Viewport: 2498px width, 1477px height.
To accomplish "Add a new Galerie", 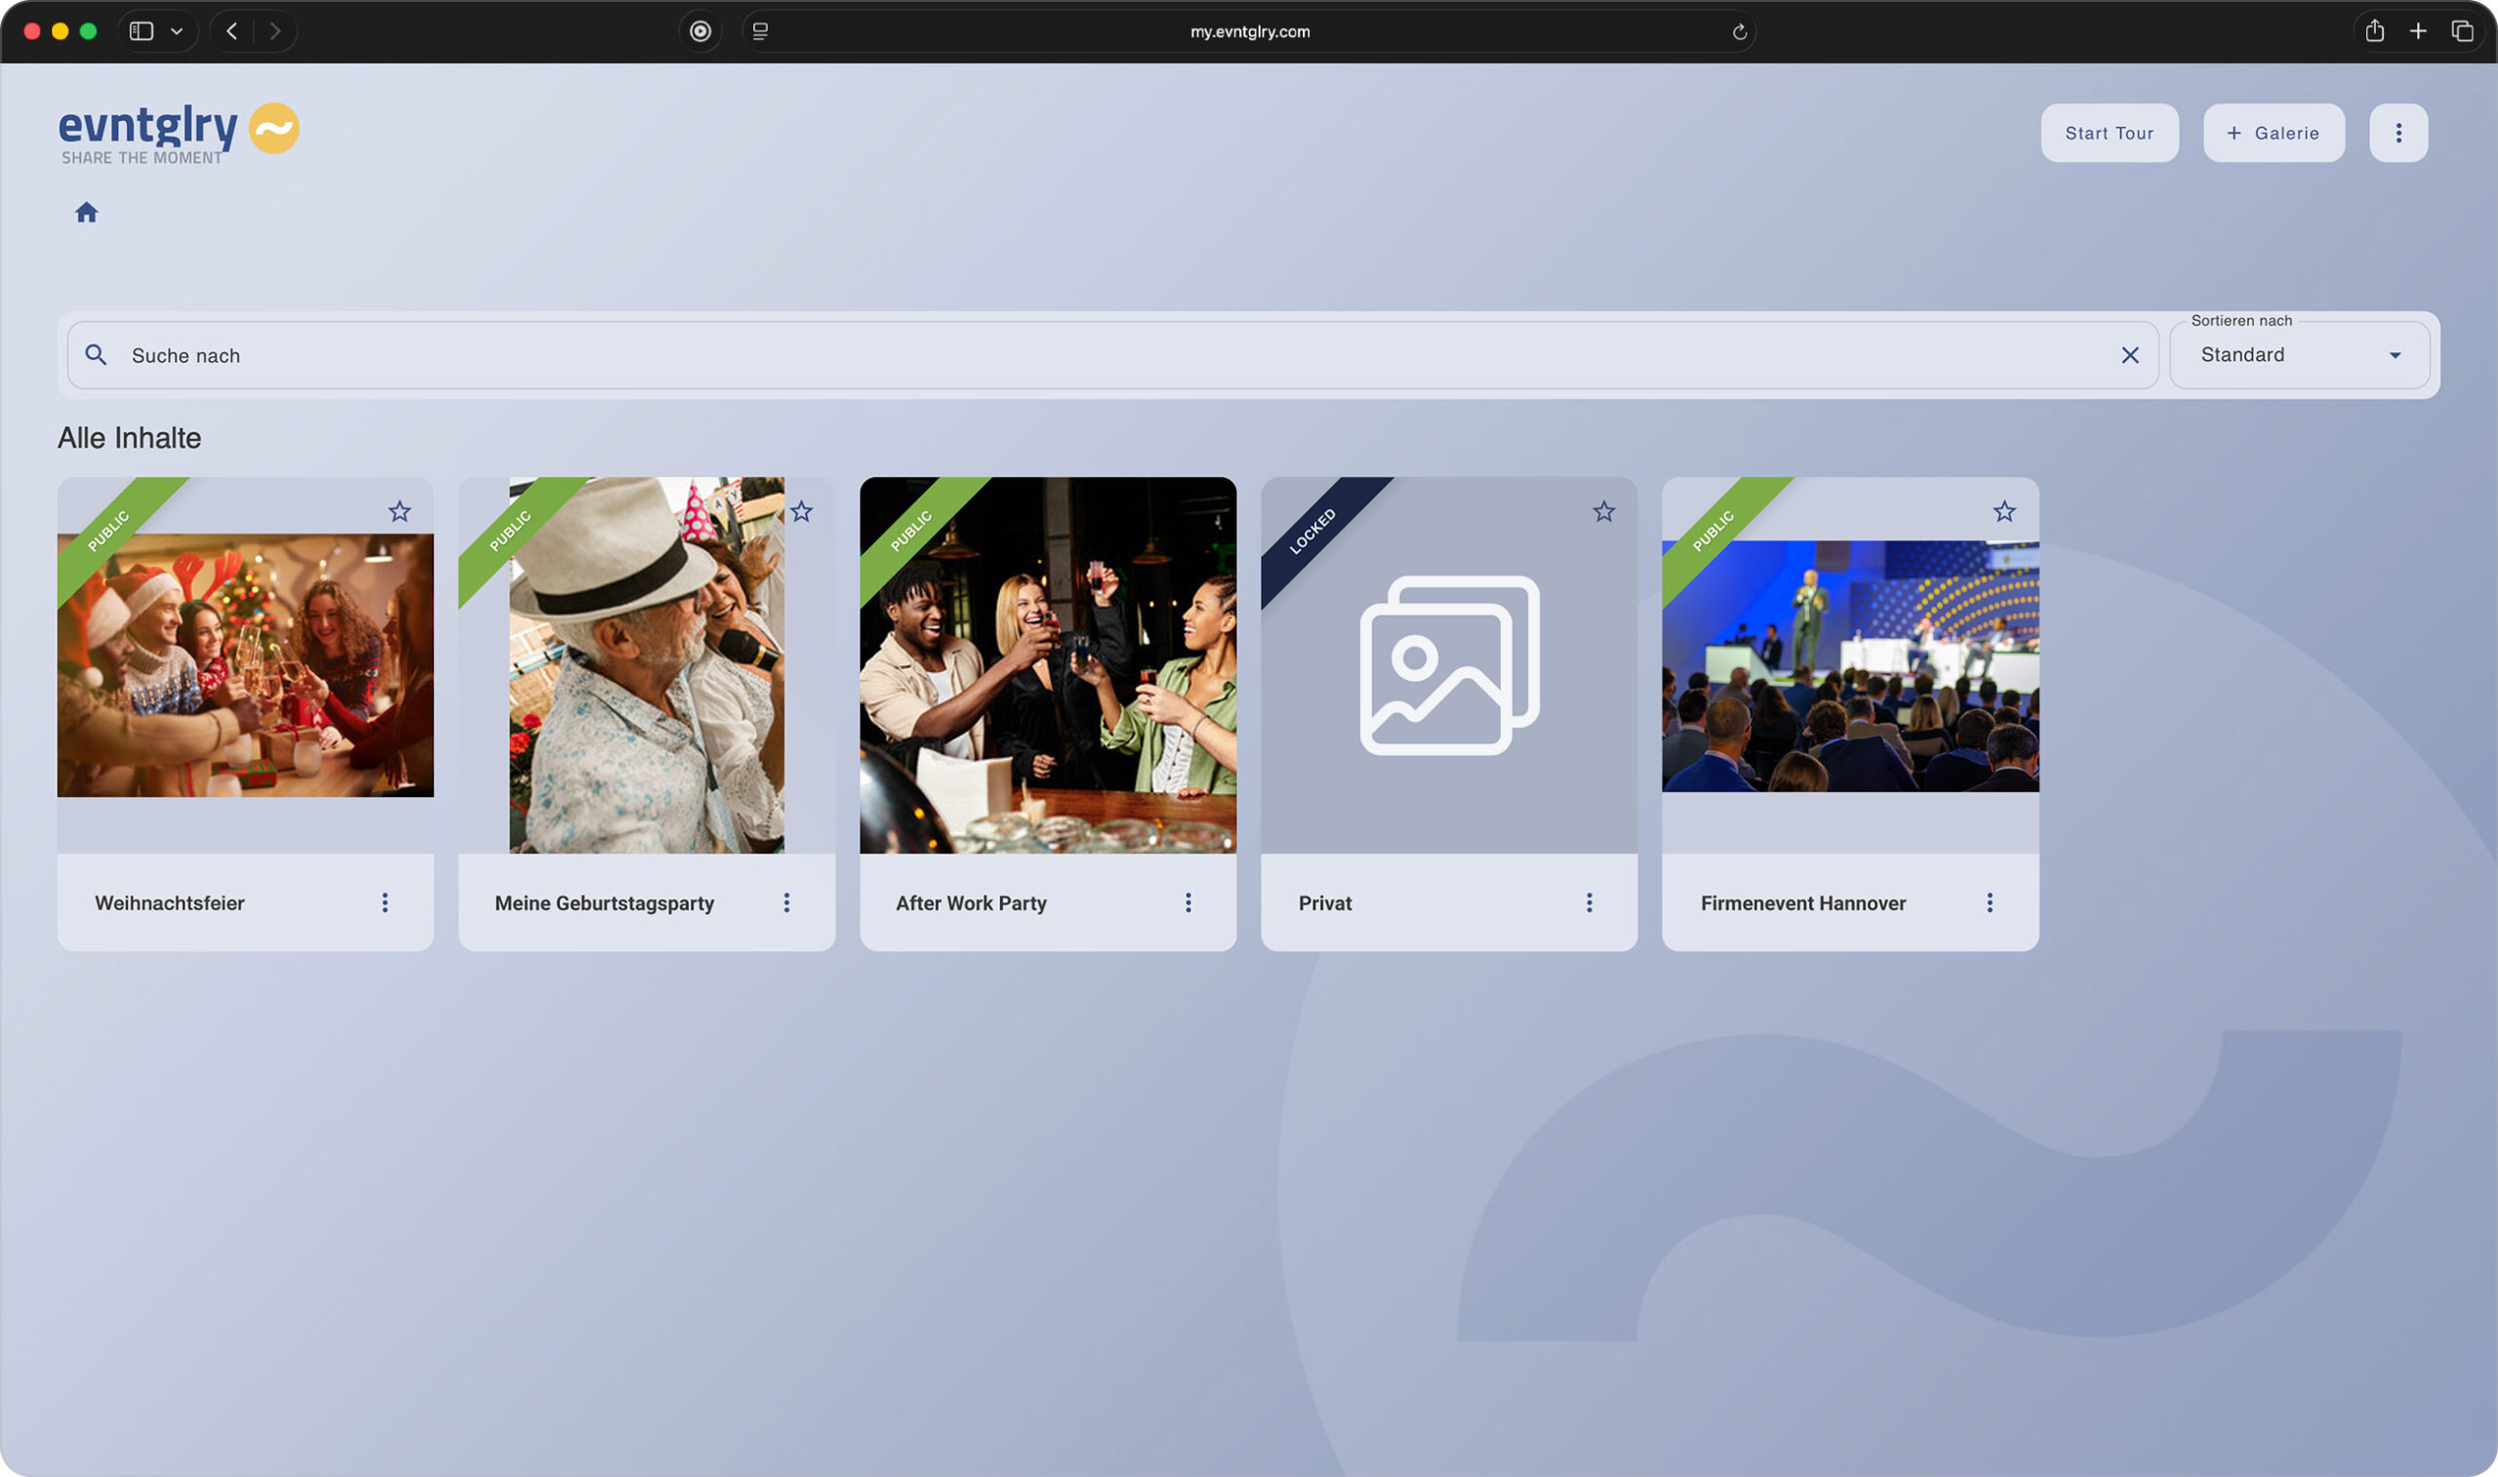I will click(2273, 134).
